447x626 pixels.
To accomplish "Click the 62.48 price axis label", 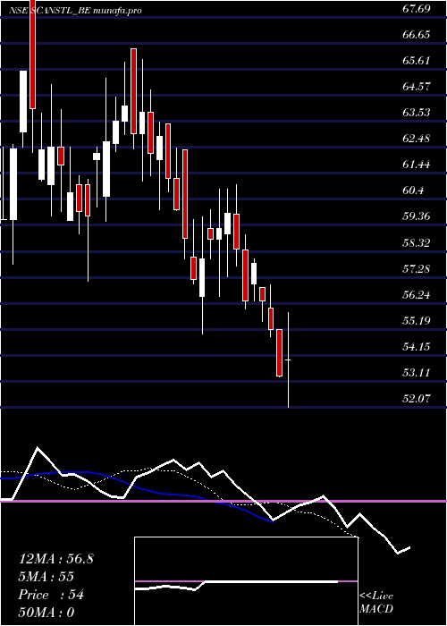I will 417,139.
